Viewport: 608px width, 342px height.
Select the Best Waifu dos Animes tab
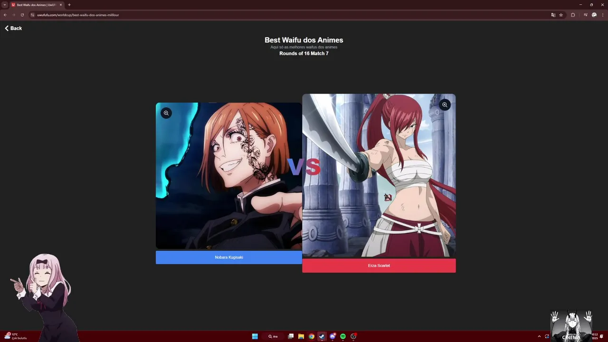pyautogui.click(x=37, y=5)
